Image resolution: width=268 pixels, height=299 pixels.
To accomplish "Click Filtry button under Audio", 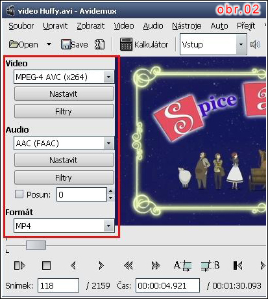I will pos(64,177).
